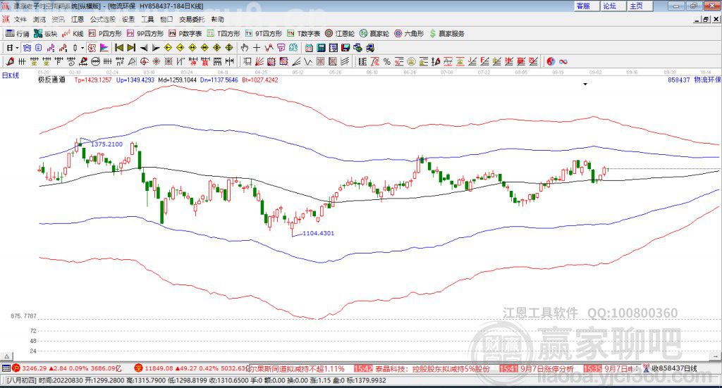This screenshot has height=388, width=722.
Task: Jump to first bar with skip-start icon
Action: click(119, 48)
